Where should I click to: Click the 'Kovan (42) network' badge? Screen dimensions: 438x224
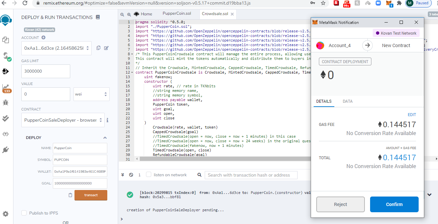point(39,29)
